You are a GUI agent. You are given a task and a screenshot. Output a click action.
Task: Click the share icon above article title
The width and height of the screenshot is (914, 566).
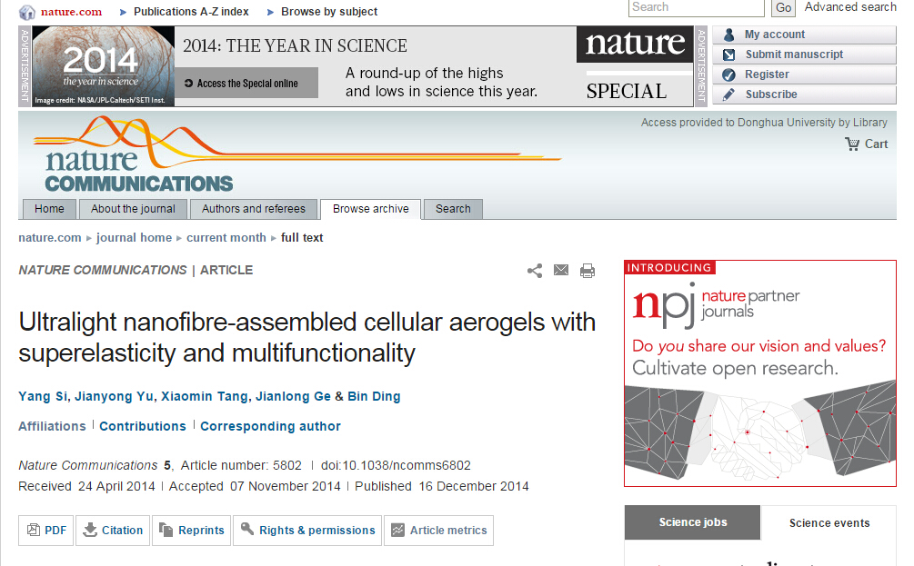tap(535, 271)
